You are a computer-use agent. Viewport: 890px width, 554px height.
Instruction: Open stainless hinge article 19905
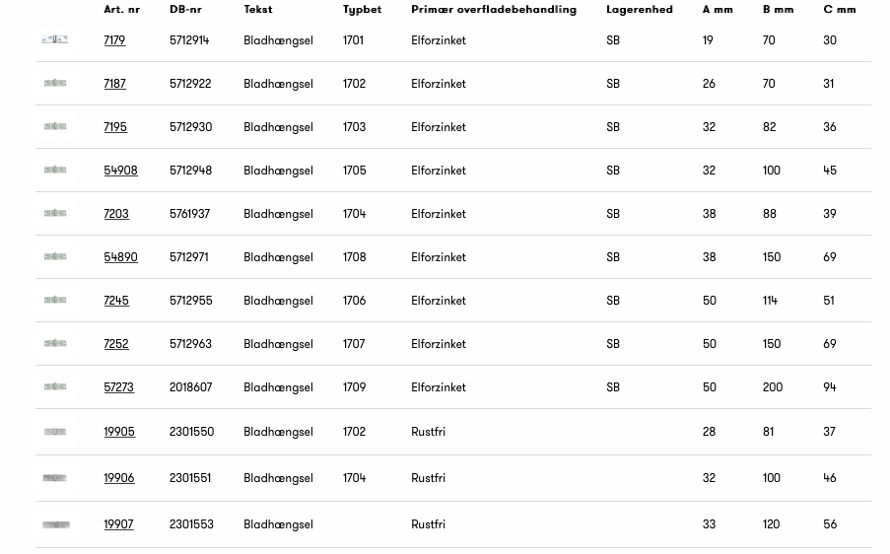click(119, 432)
